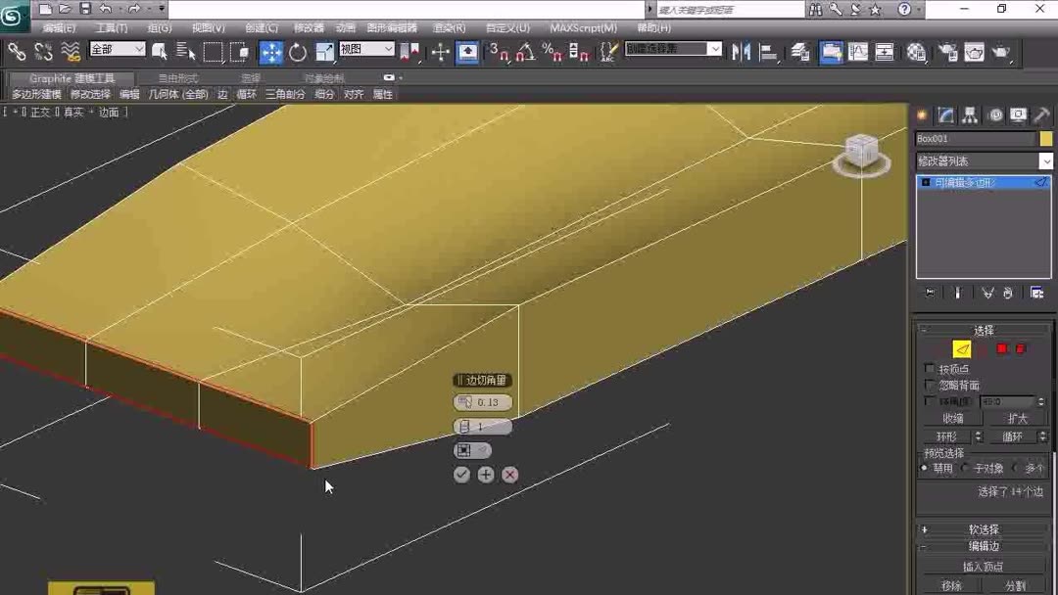Confirm the chamfer with the OK checkmark
The height and width of the screenshot is (595, 1058).
(460, 474)
